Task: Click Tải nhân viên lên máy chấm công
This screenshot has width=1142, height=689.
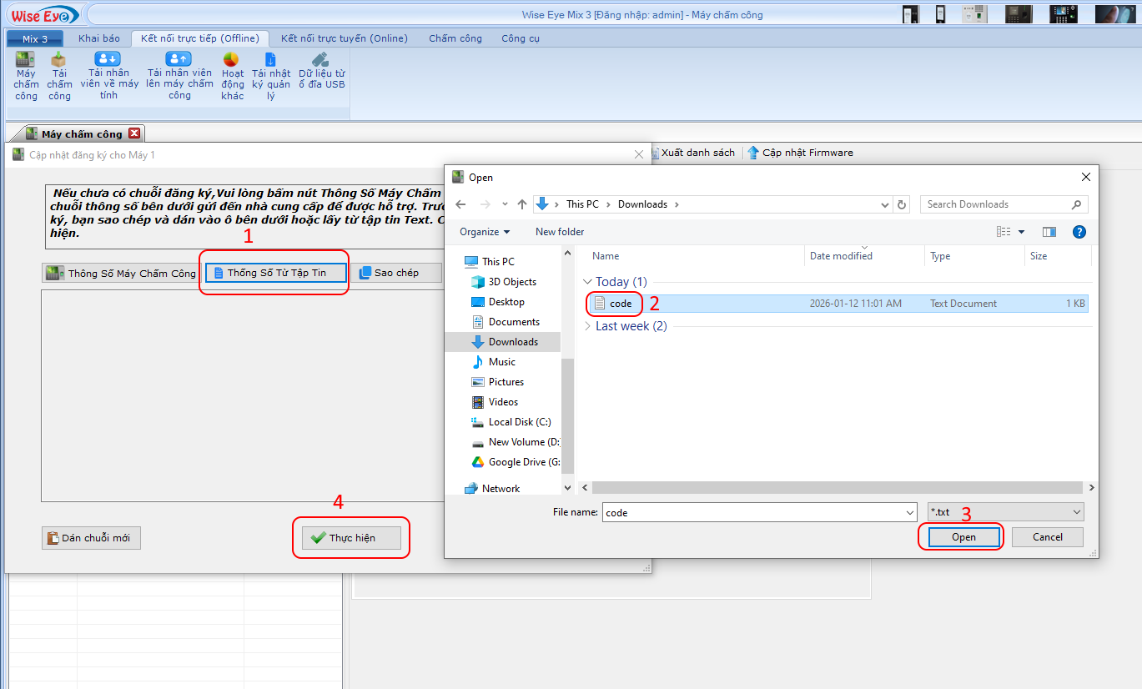Action: tap(179, 60)
